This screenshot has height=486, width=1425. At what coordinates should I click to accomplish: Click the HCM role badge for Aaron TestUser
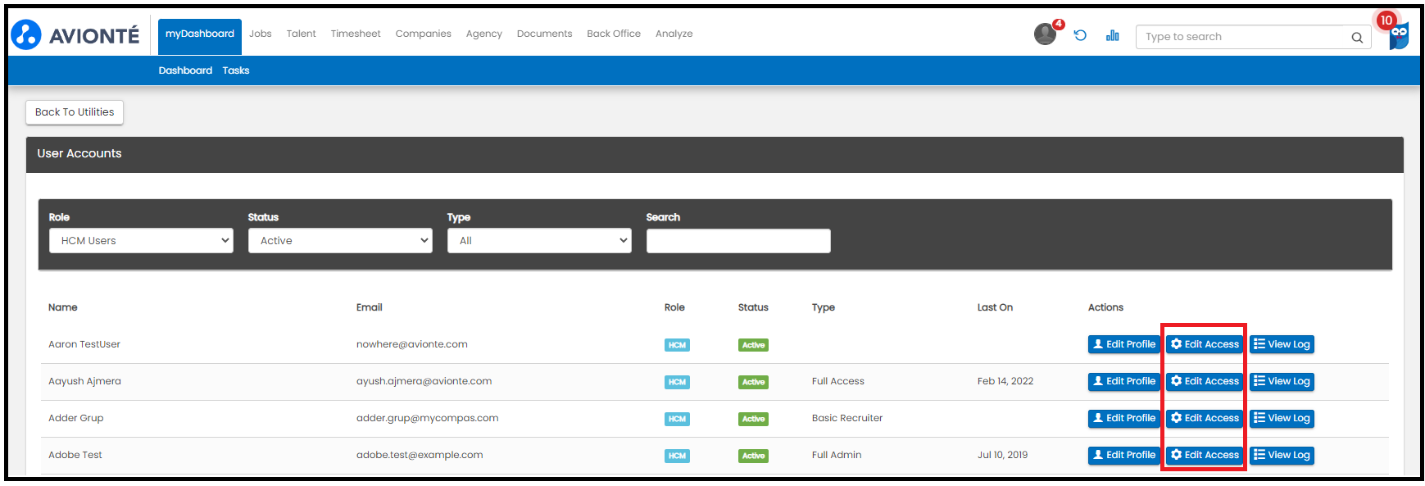[677, 345]
